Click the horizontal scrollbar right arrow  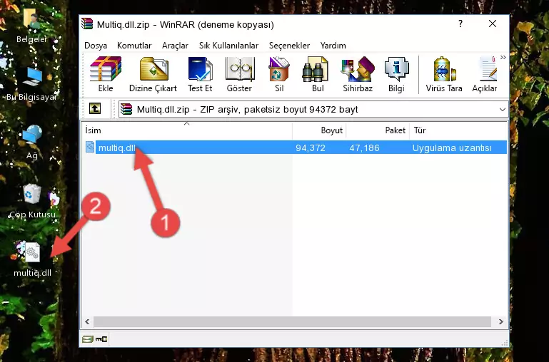(x=500, y=321)
